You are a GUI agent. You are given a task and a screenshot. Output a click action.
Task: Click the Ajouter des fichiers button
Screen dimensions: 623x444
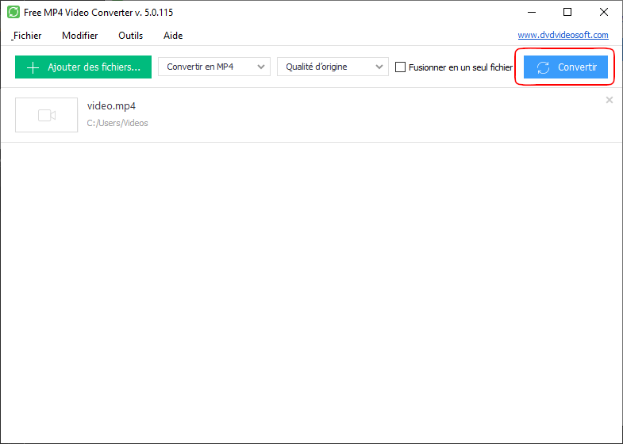click(x=83, y=67)
